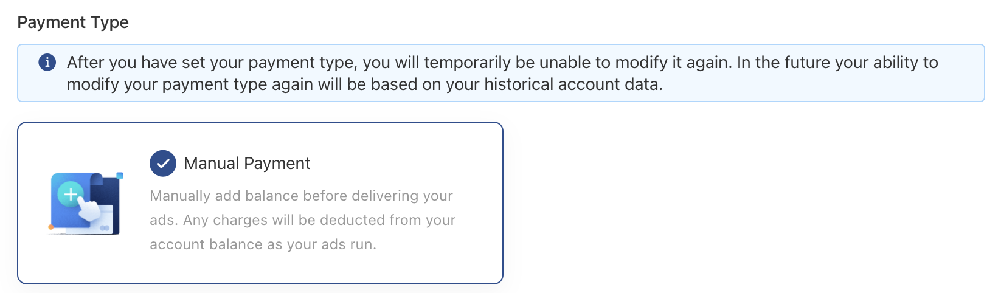The width and height of the screenshot is (1001, 293).
Task: Select the Manual Payment checkmark radio
Action: (162, 164)
